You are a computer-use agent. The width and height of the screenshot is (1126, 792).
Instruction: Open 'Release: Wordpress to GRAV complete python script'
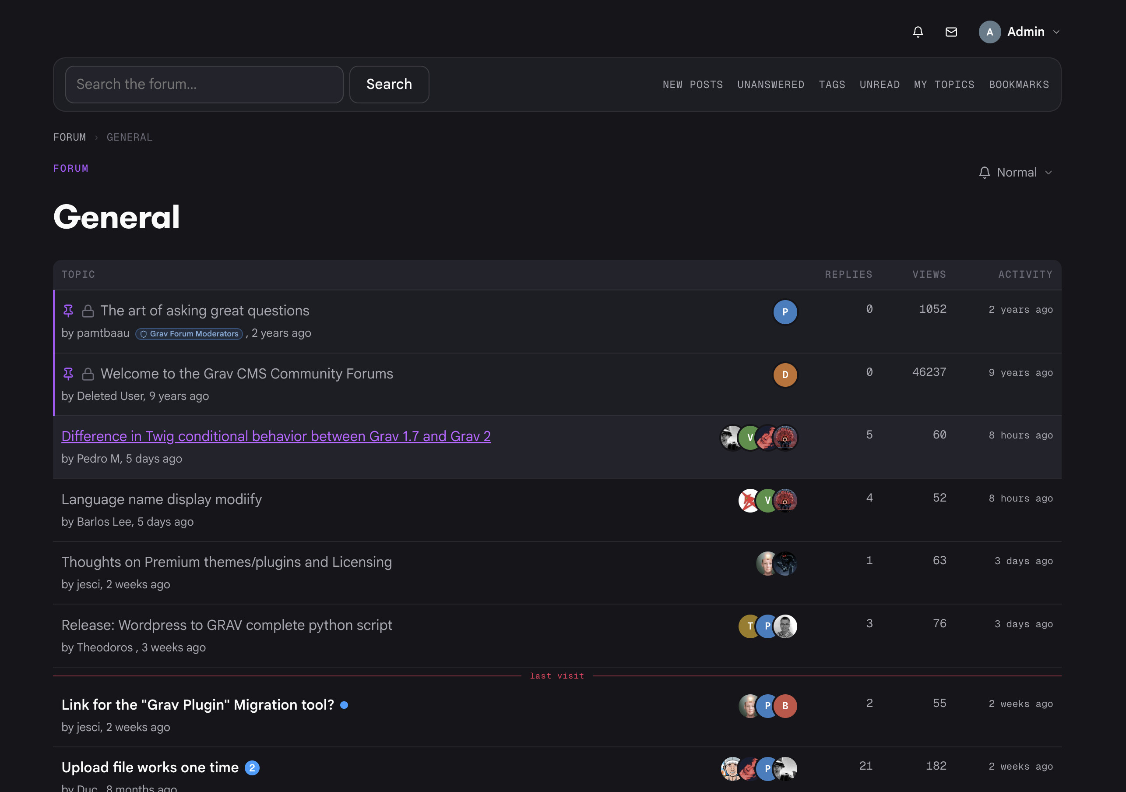[x=227, y=625]
